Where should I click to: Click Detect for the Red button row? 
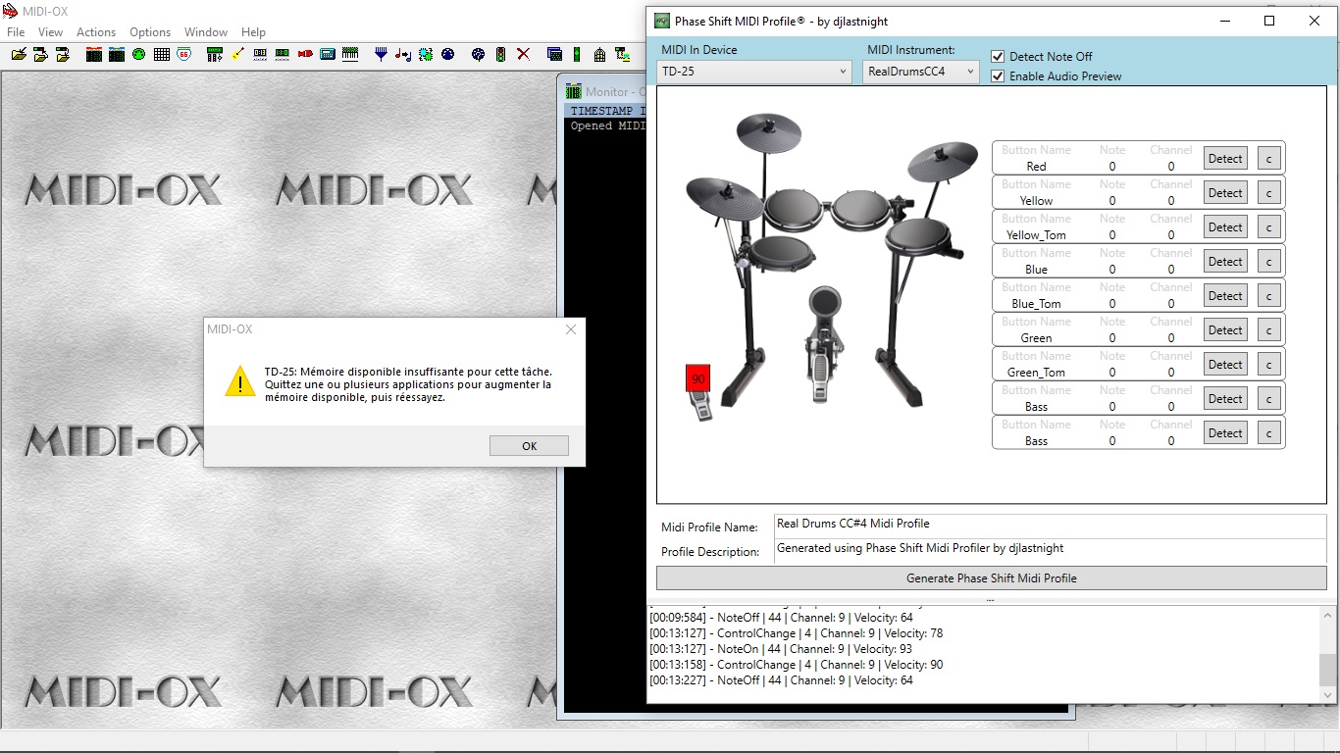pyautogui.click(x=1225, y=159)
